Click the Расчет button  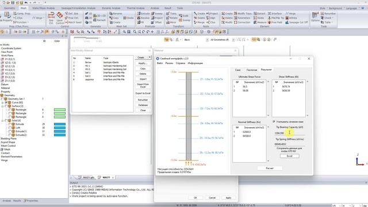coord(270,168)
